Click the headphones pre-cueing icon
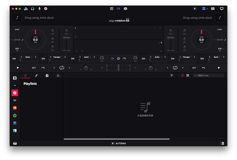This screenshot has height=160, width=237. point(32,8)
